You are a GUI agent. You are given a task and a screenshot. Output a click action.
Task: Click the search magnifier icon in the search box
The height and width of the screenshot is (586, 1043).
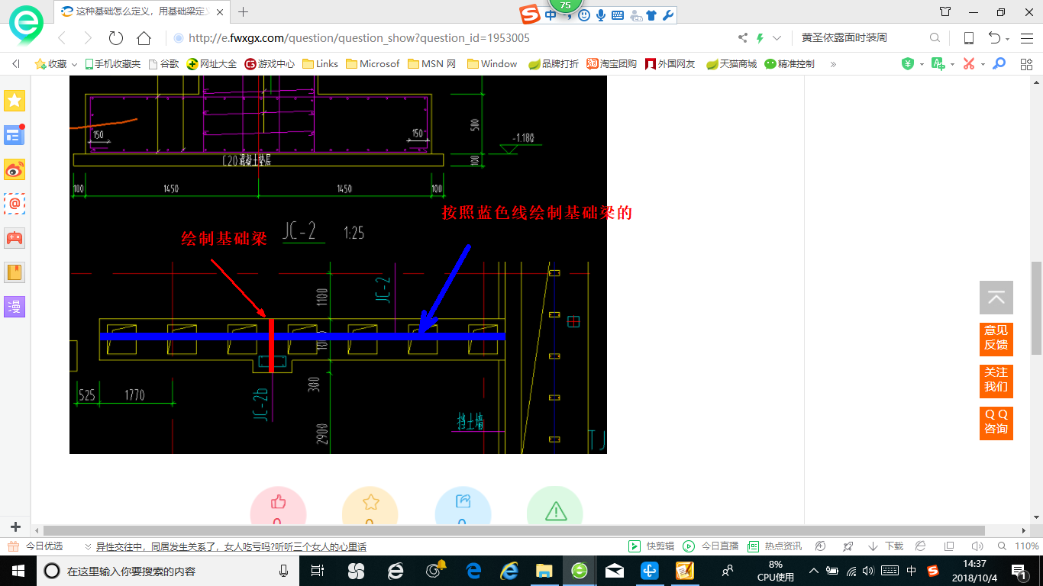click(935, 38)
